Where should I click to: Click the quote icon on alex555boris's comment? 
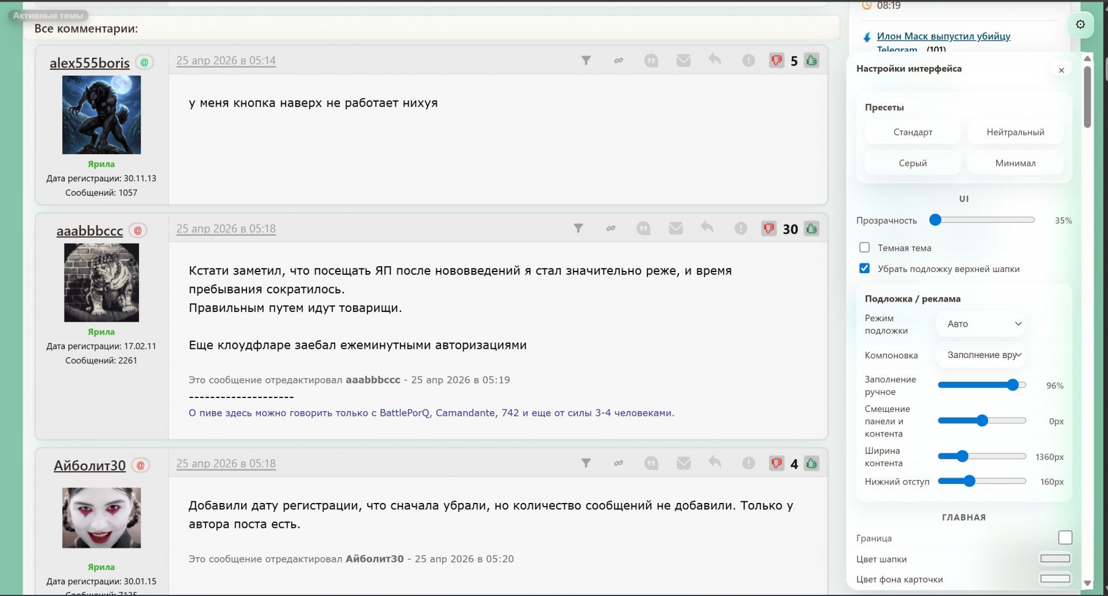(x=651, y=61)
